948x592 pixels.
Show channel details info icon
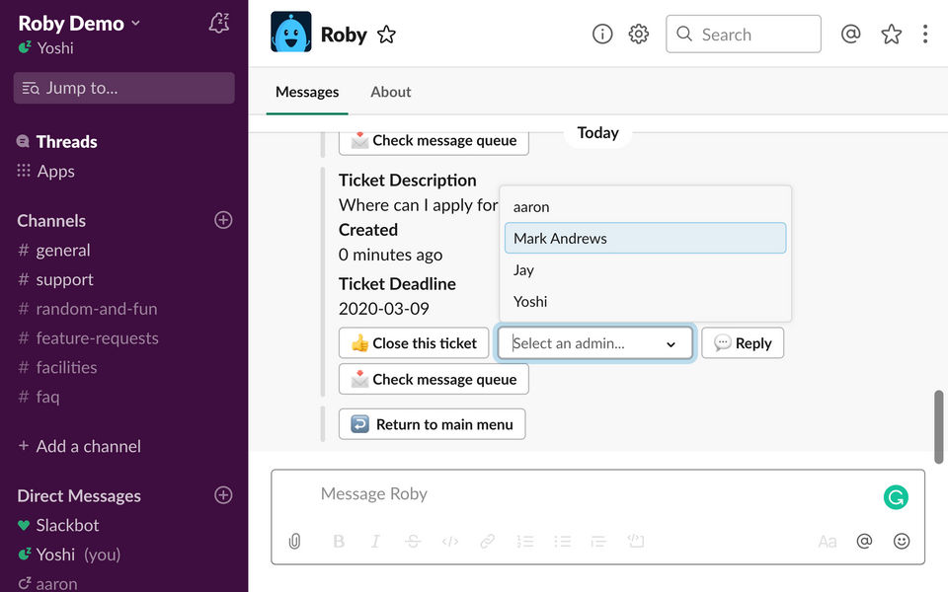point(602,34)
